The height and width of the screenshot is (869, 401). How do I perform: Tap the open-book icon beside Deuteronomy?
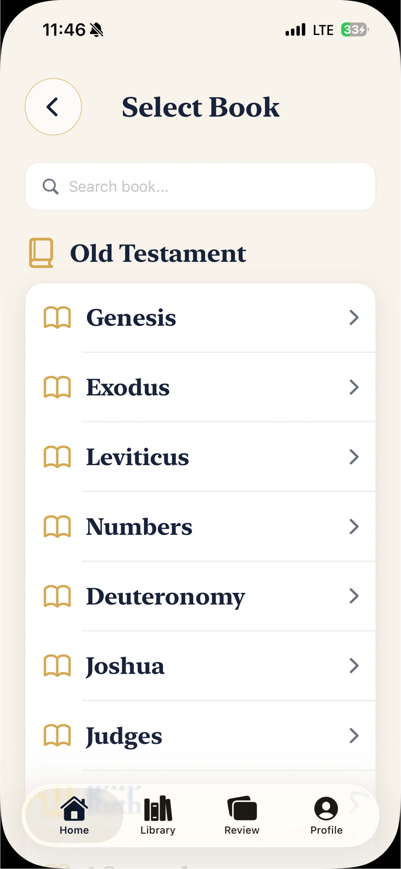57,596
